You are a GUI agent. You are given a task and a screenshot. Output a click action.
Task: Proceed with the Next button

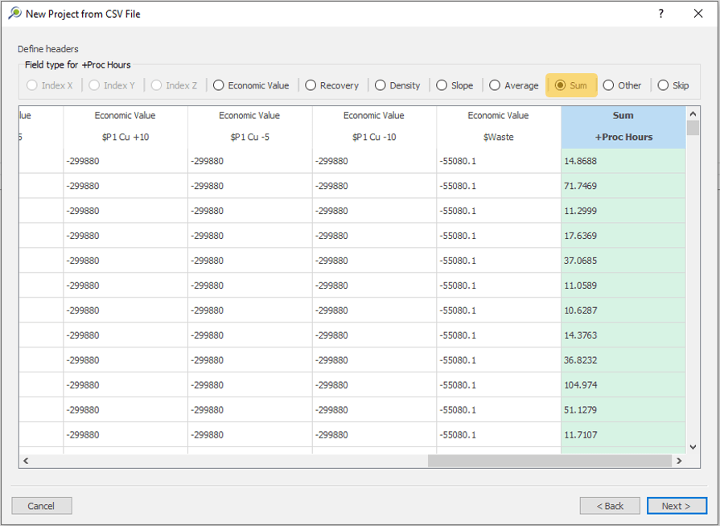[676, 506]
